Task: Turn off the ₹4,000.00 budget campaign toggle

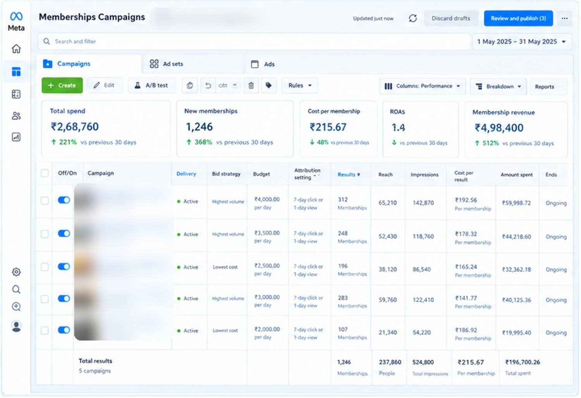Action: coord(64,200)
